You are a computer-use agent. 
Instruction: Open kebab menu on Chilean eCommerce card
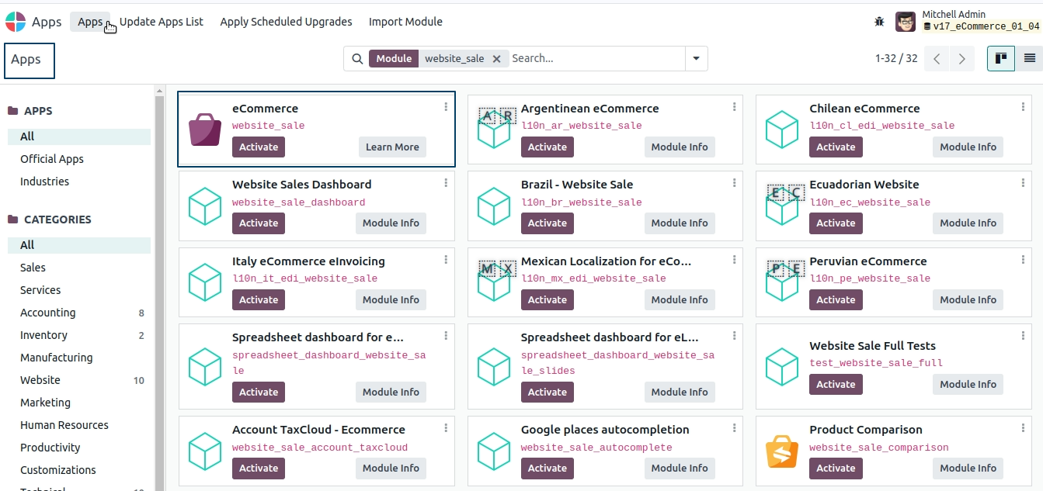tap(1023, 107)
